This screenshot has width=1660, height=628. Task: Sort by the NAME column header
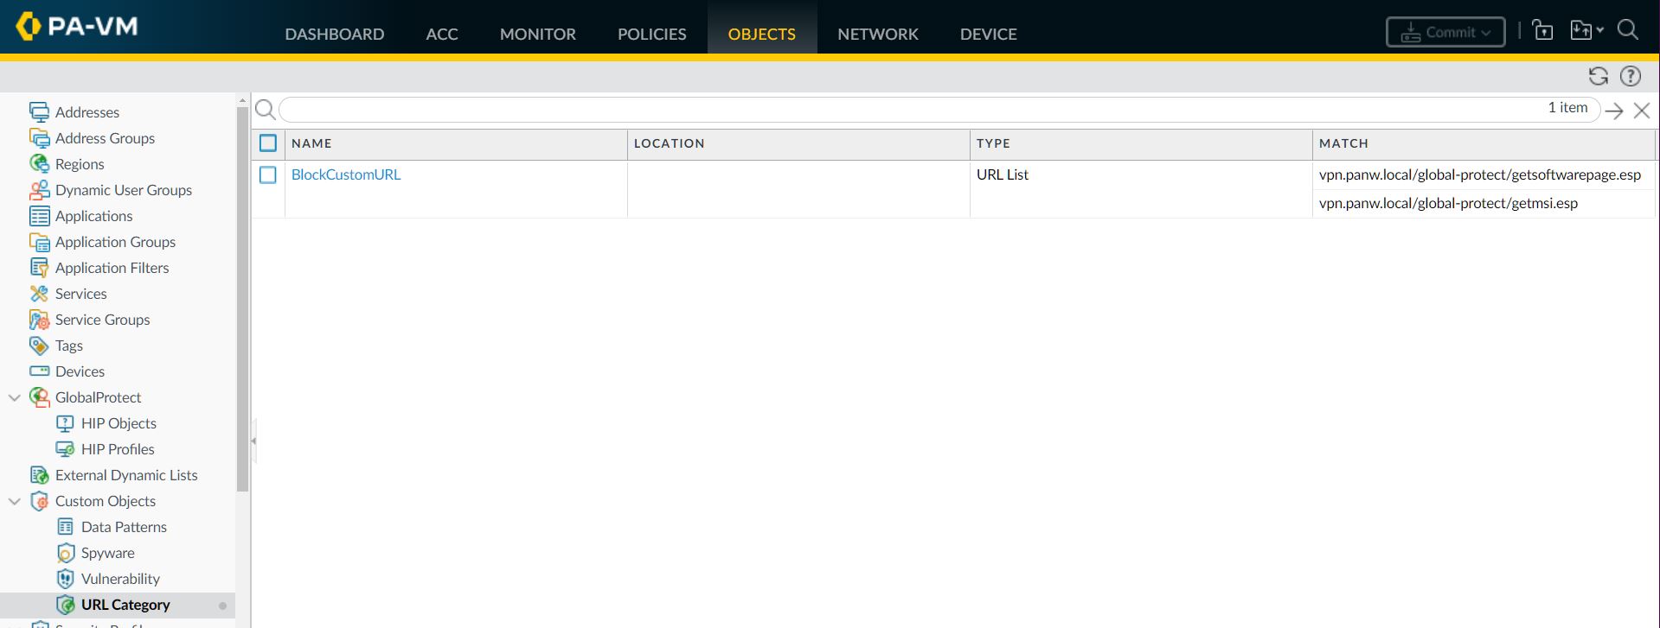pyautogui.click(x=456, y=143)
